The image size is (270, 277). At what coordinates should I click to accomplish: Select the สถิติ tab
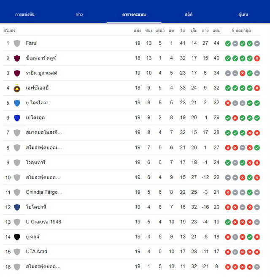click(189, 14)
